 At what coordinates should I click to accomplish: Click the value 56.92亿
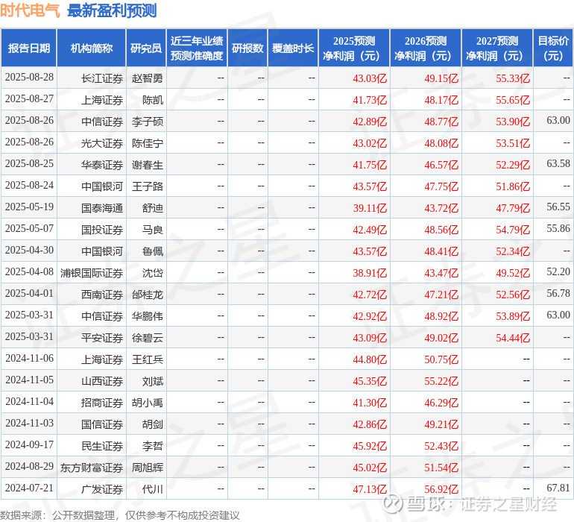(441, 489)
